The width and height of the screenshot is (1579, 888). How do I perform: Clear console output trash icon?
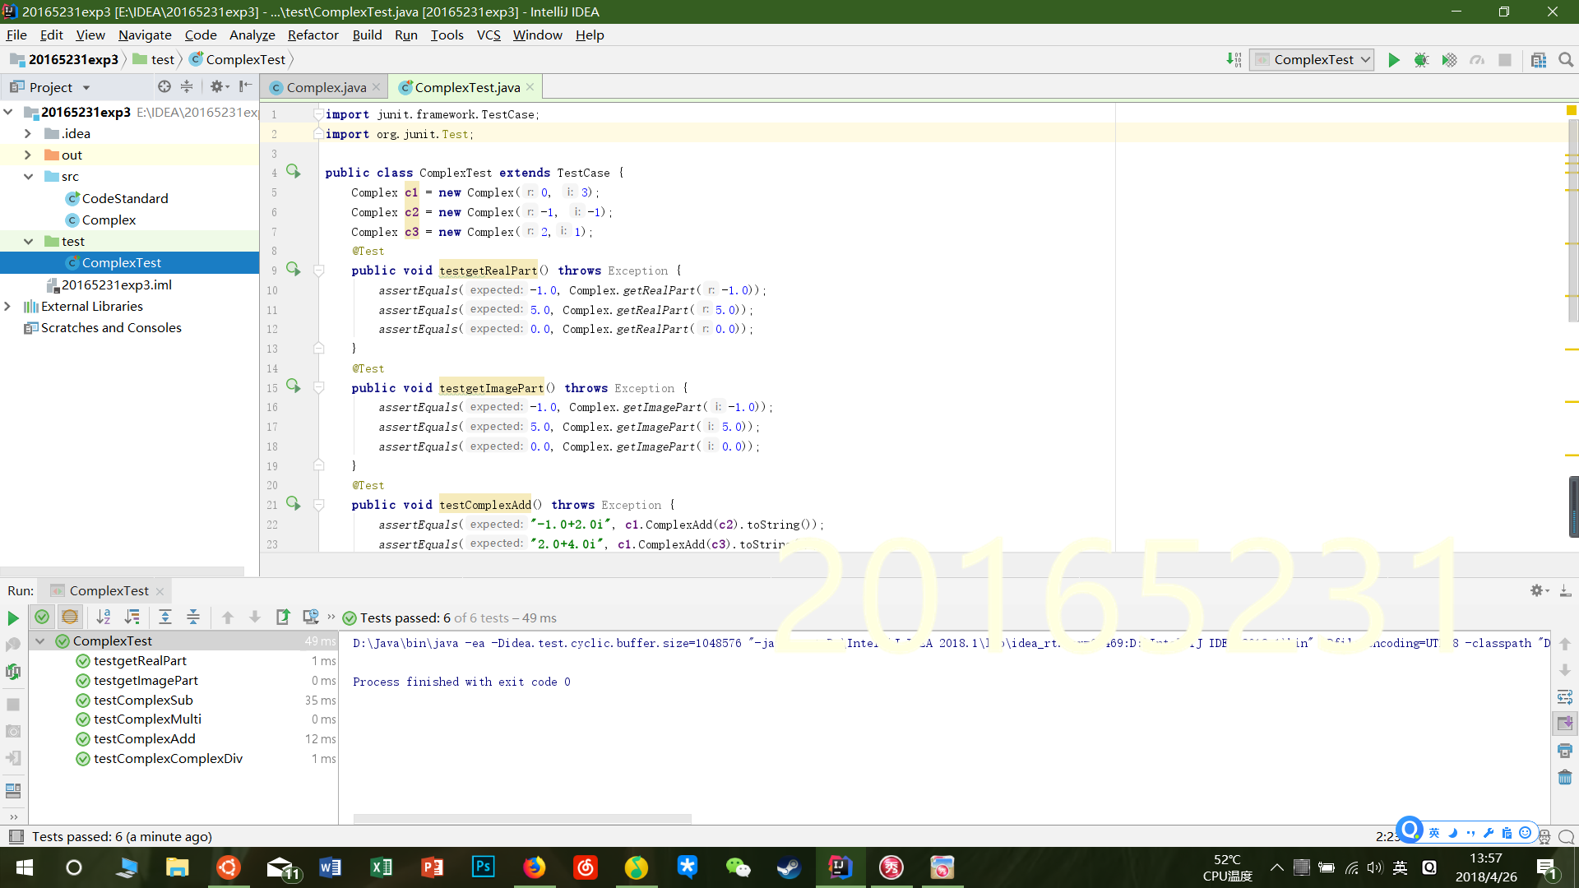point(1565,778)
